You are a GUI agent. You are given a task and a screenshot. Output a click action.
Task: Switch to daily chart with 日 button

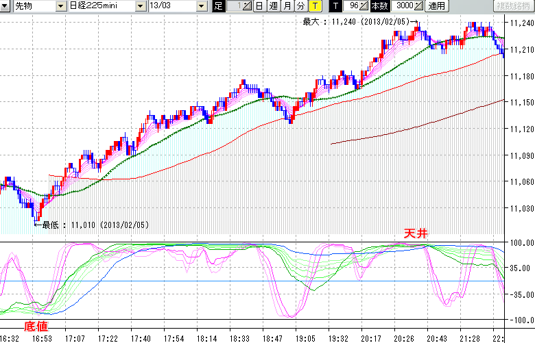(259, 6)
